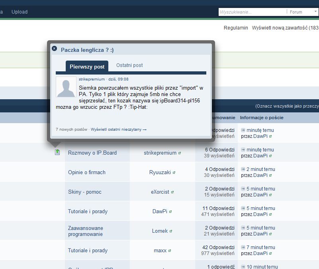Select the Pierwszy post tab
The height and width of the screenshot is (269, 319).
click(x=87, y=67)
